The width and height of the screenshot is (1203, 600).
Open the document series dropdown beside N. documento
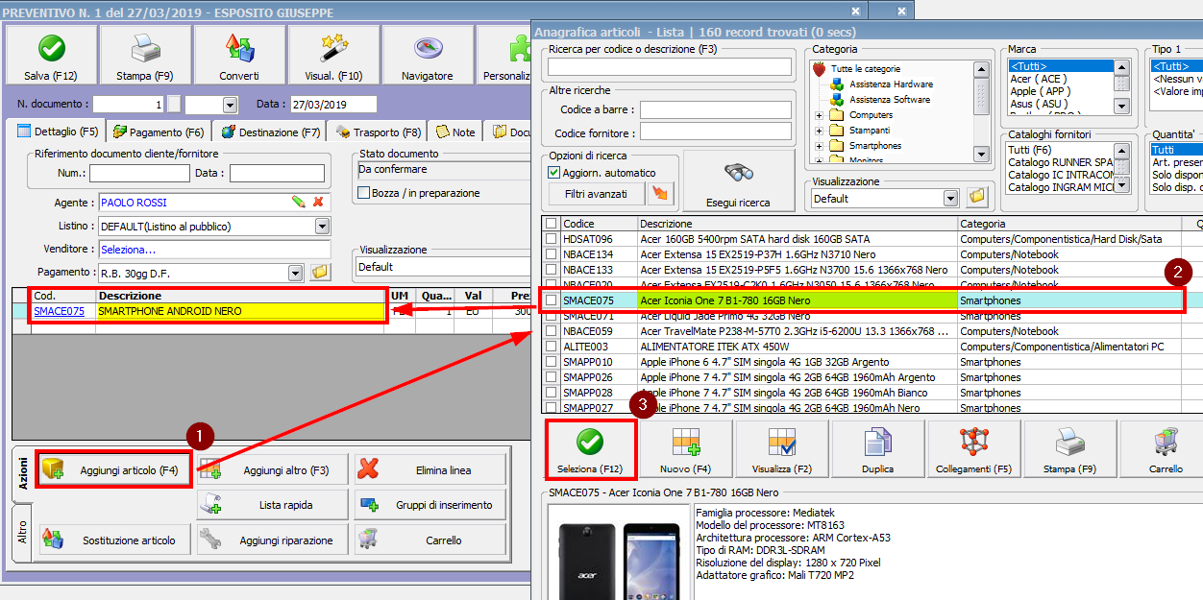click(230, 105)
